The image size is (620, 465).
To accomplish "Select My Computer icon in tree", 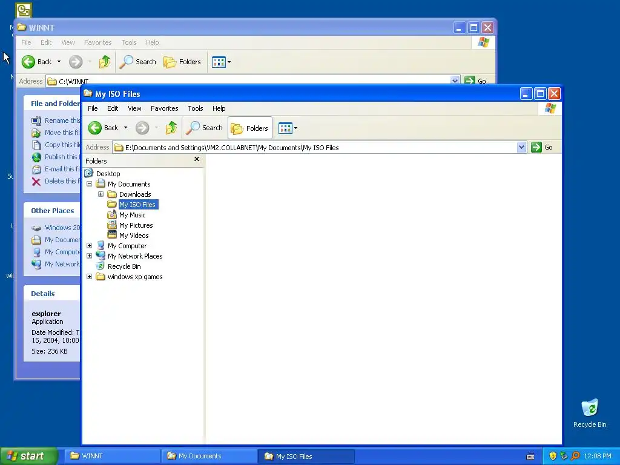I will pyautogui.click(x=101, y=246).
